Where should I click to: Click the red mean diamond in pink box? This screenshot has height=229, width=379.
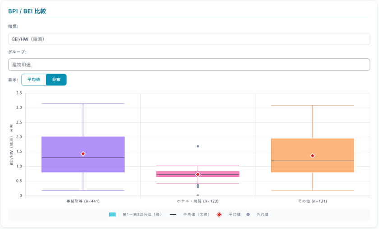click(x=198, y=174)
